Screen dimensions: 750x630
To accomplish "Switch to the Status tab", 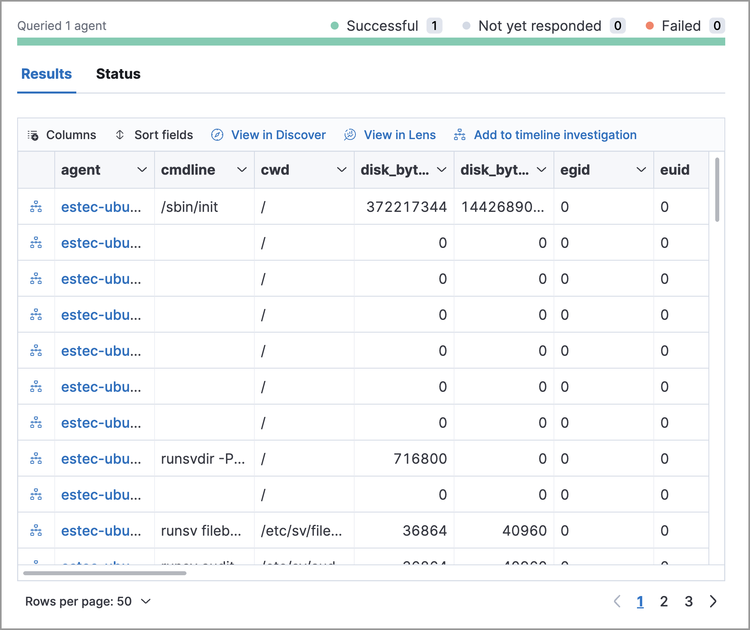I will pyautogui.click(x=118, y=74).
